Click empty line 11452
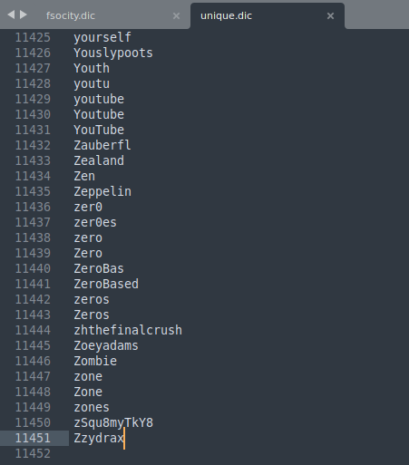409x465 pixels. [x=204, y=453]
